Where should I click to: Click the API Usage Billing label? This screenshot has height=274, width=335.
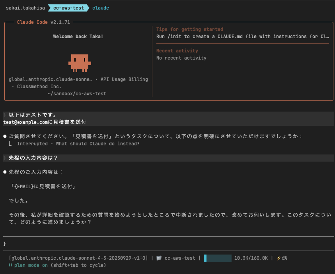tap(125, 79)
